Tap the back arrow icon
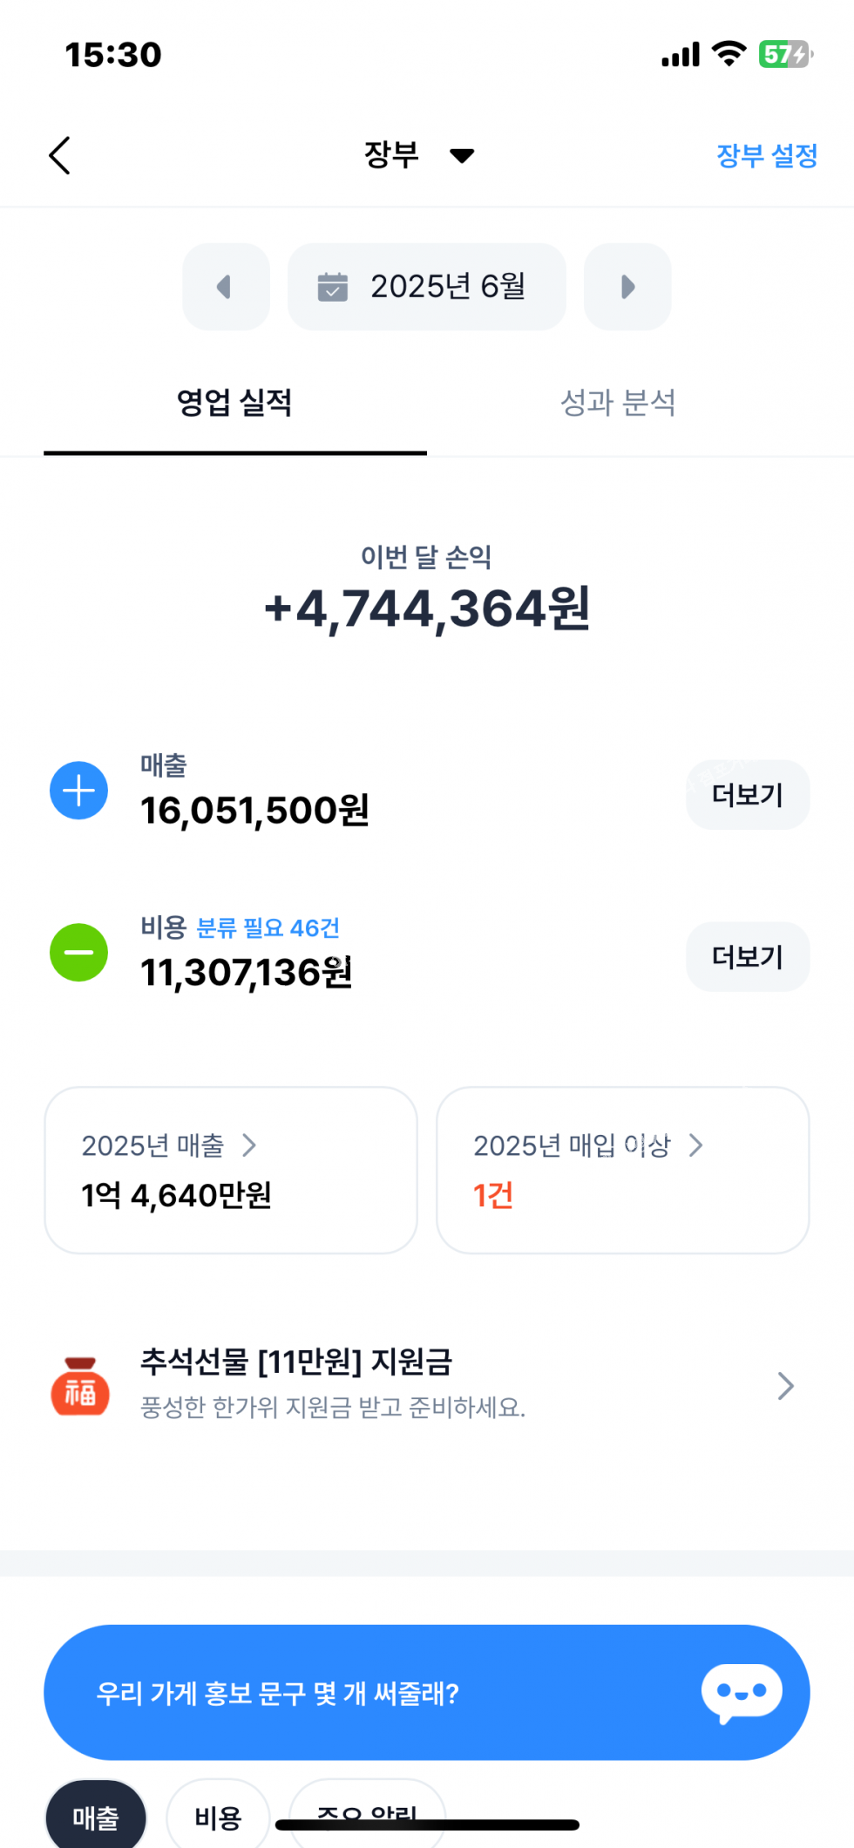The width and height of the screenshot is (854, 1848). coord(59,156)
